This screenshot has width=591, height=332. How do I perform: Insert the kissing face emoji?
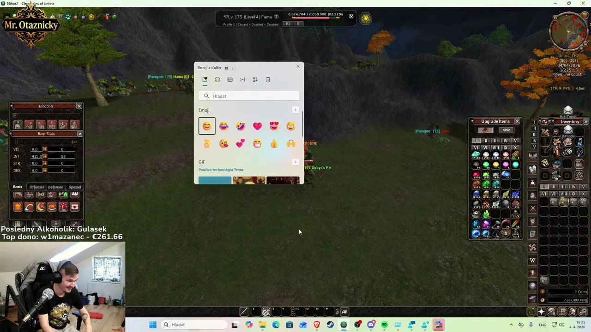point(223,144)
